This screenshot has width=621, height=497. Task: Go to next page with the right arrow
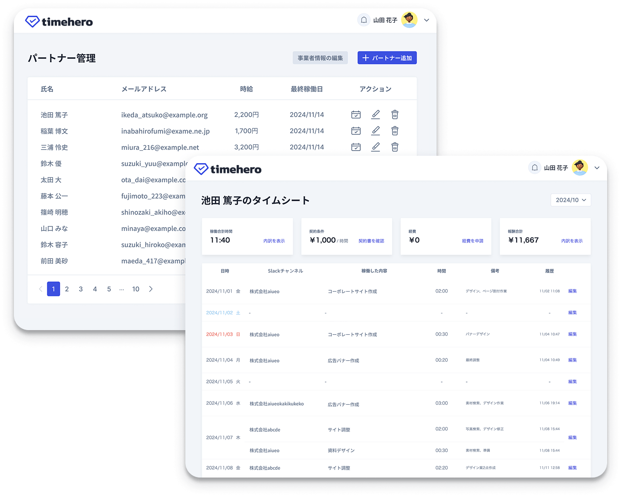pos(151,289)
